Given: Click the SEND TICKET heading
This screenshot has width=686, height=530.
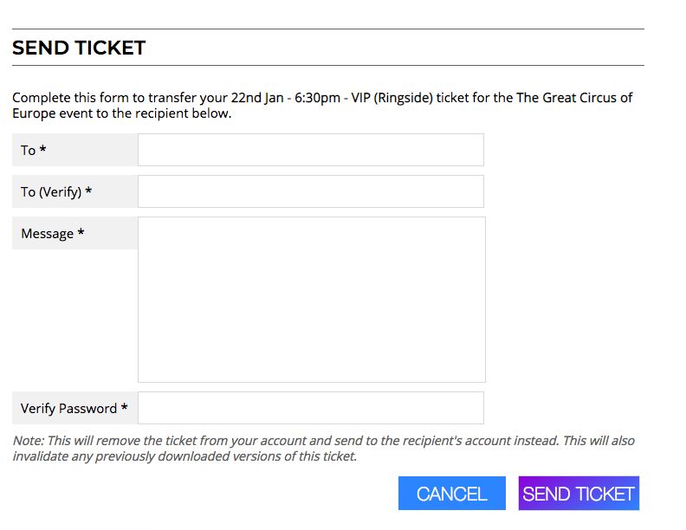Looking at the screenshot, I should pos(79,48).
